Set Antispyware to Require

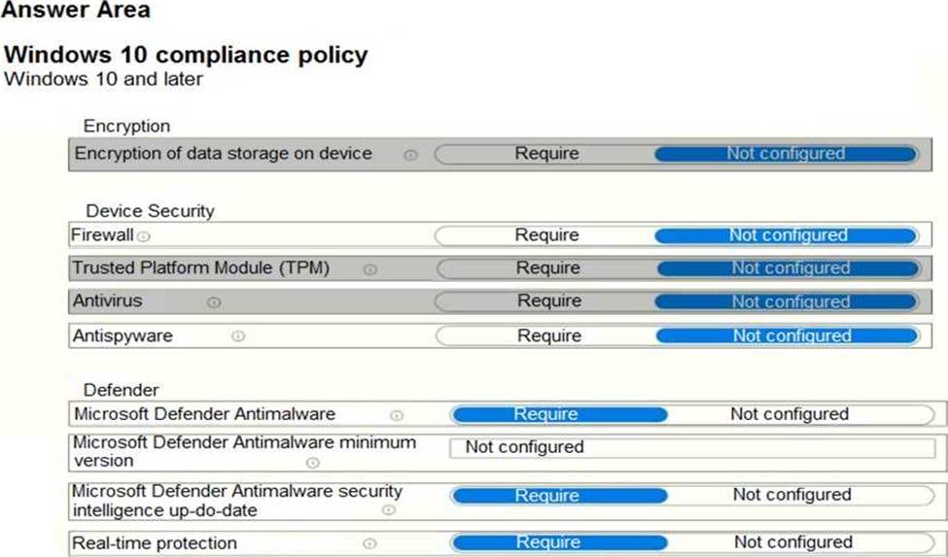(x=548, y=336)
